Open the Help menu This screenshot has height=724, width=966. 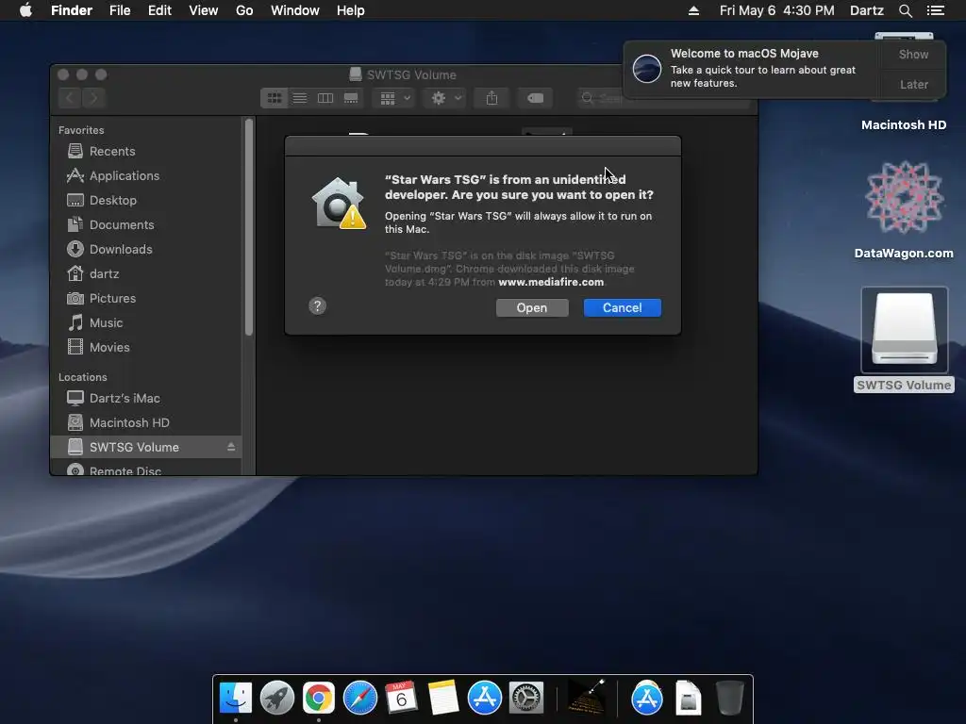click(x=351, y=10)
